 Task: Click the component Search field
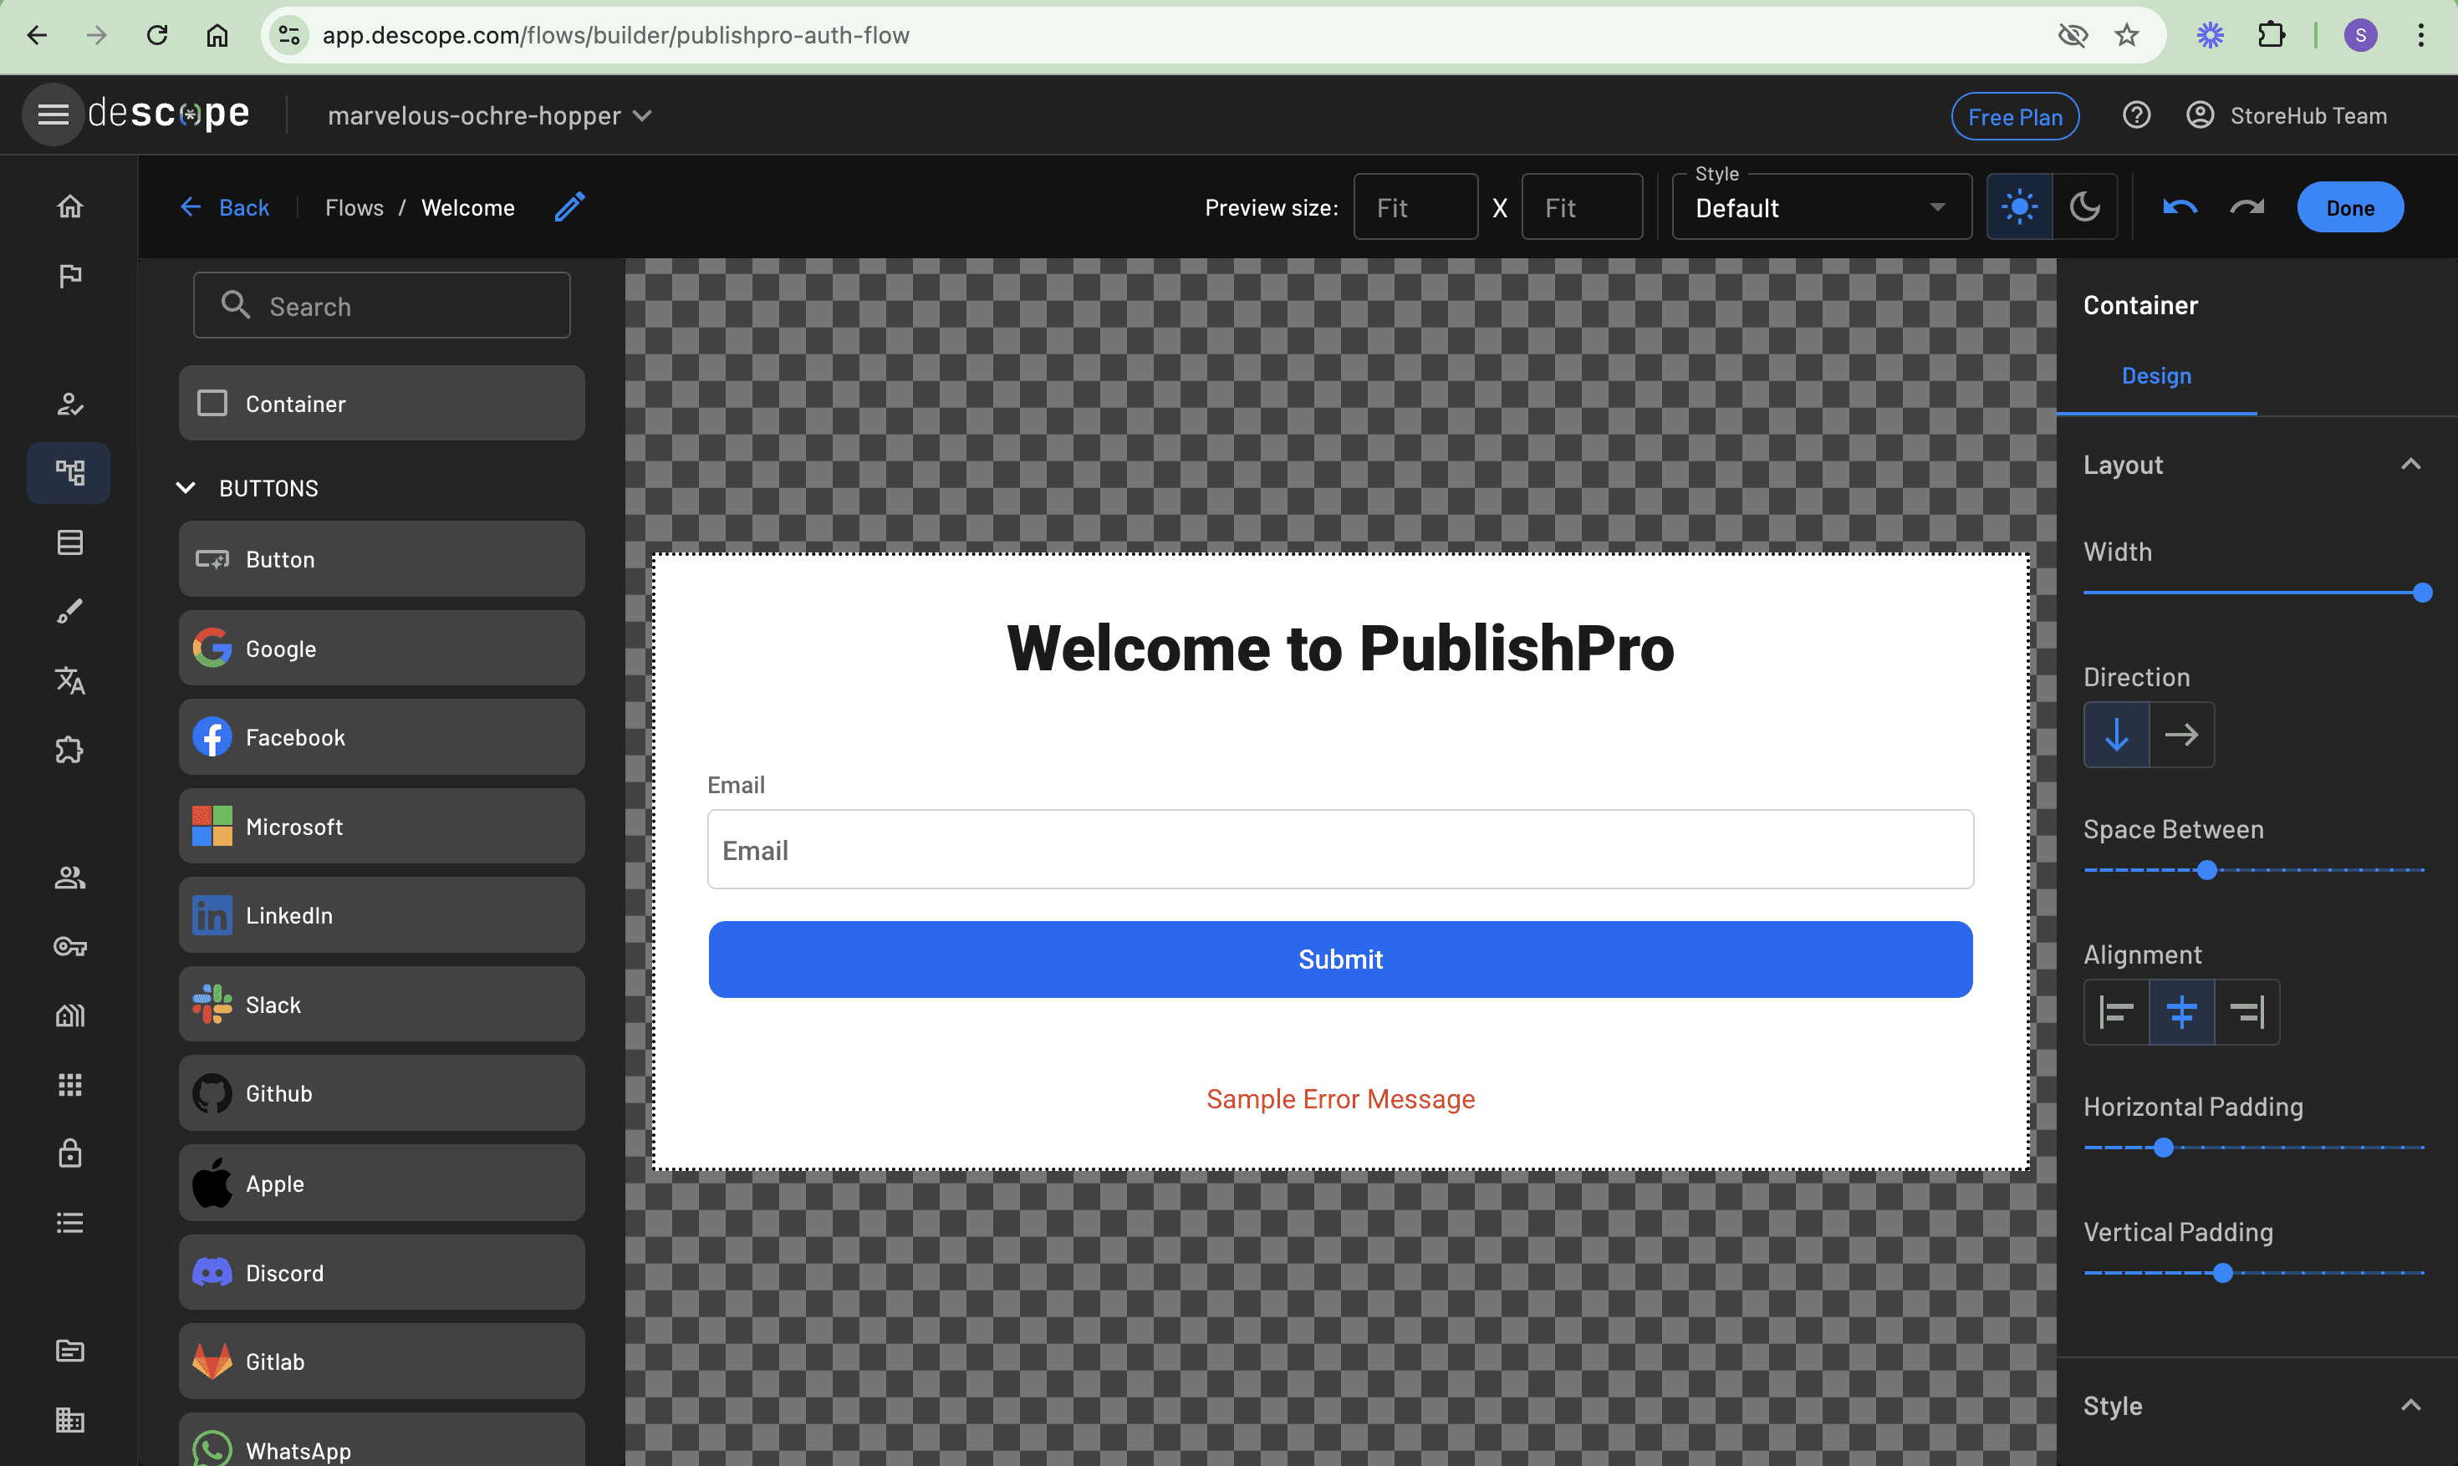(x=381, y=306)
